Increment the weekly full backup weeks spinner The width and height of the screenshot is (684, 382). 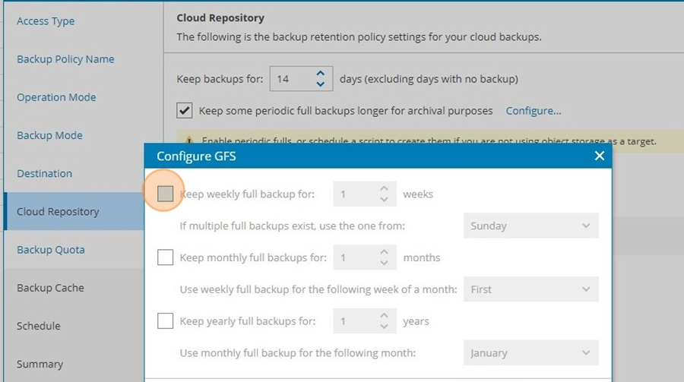(384, 188)
